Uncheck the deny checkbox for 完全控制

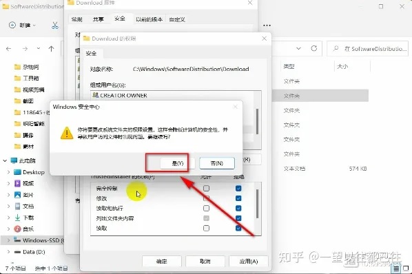click(238, 188)
